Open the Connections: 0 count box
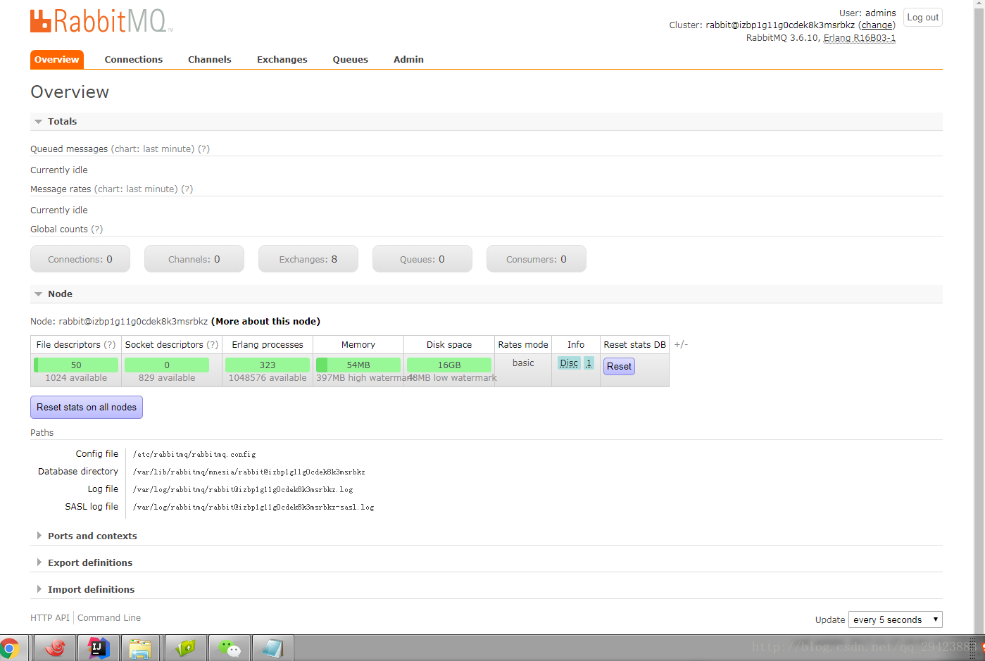Screen dimensions: 985x661 [x=80, y=259]
